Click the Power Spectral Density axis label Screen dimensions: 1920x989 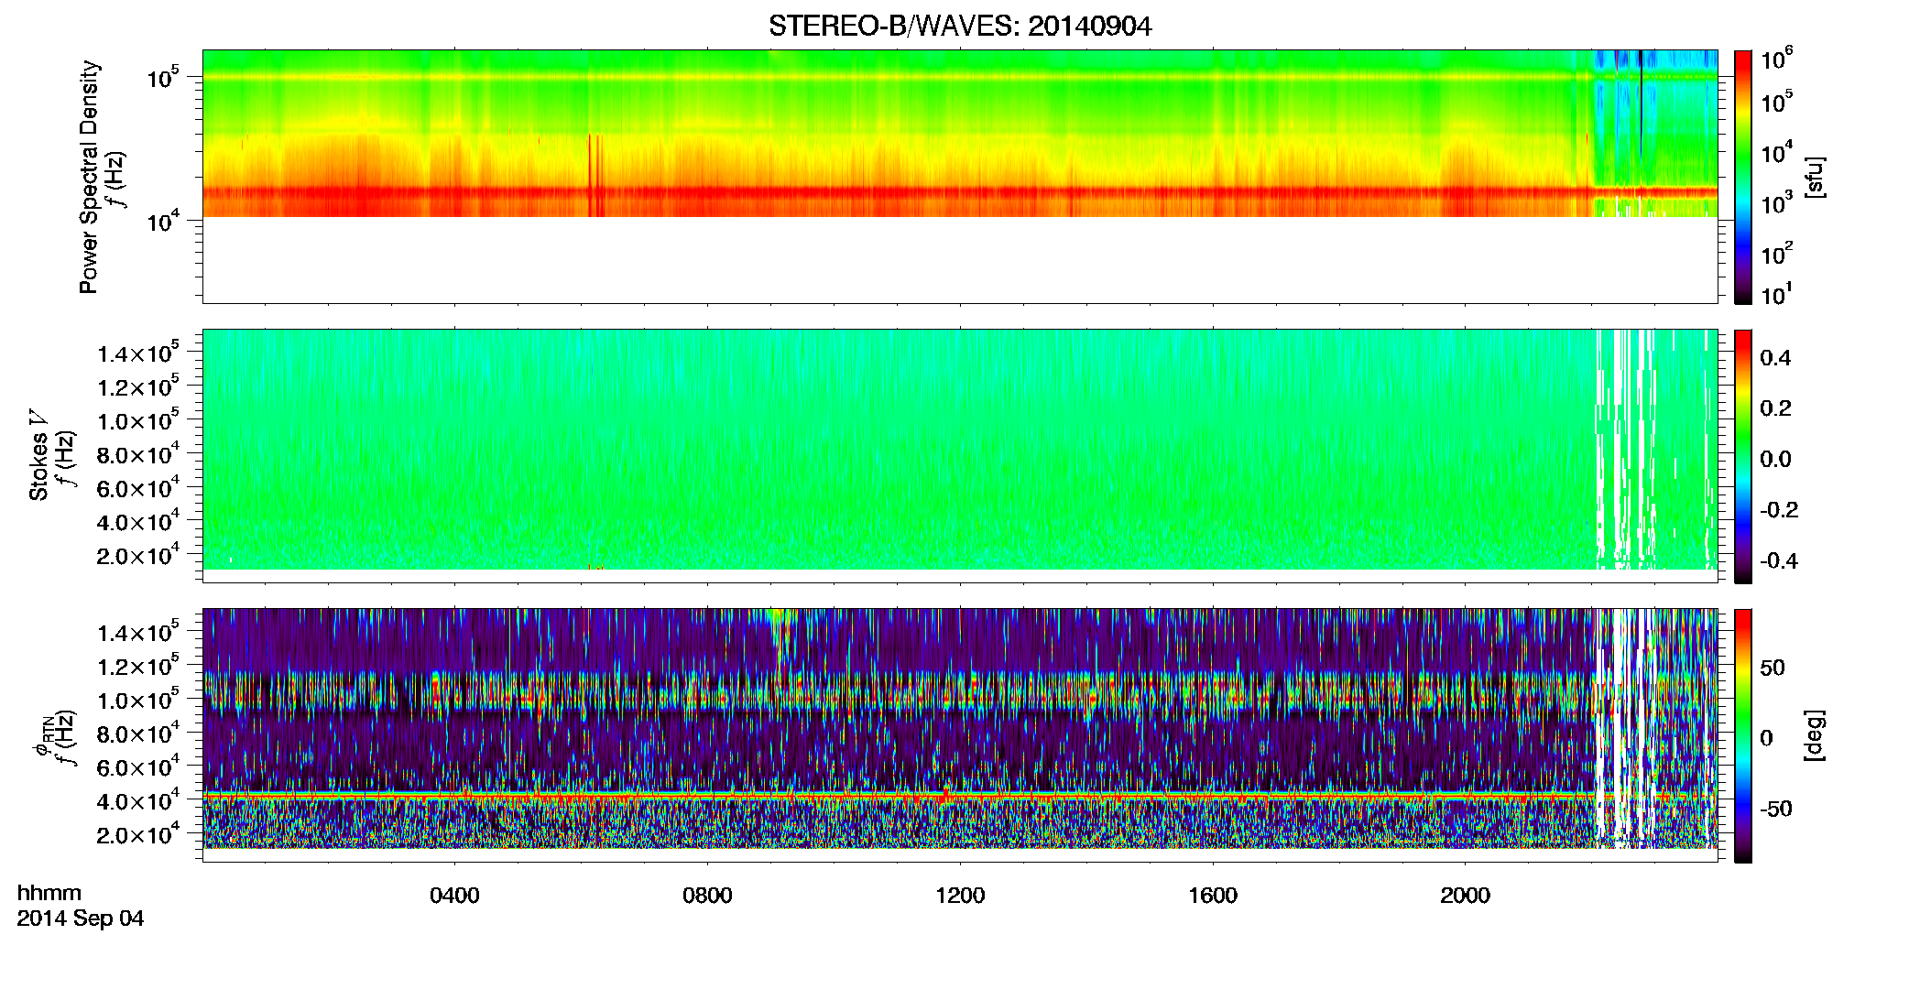tap(89, 177)
